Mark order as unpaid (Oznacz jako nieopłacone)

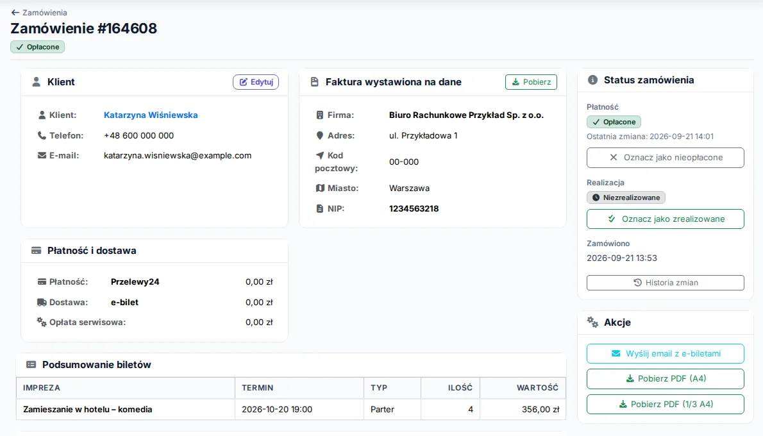pos(665,158)
